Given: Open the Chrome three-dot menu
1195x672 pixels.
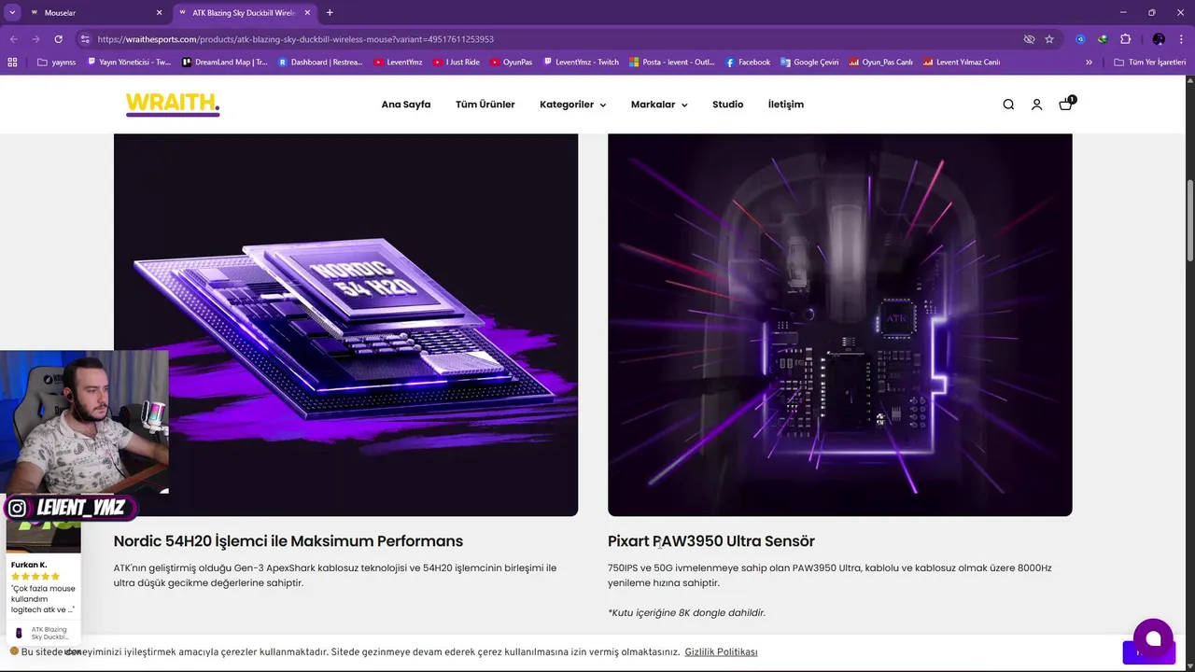Looking at the screenshot, I should tap(1181, 39).
